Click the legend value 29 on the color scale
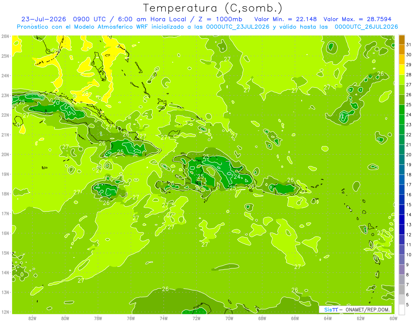Viewport: 418px width, 323px height. pos(409,64)
